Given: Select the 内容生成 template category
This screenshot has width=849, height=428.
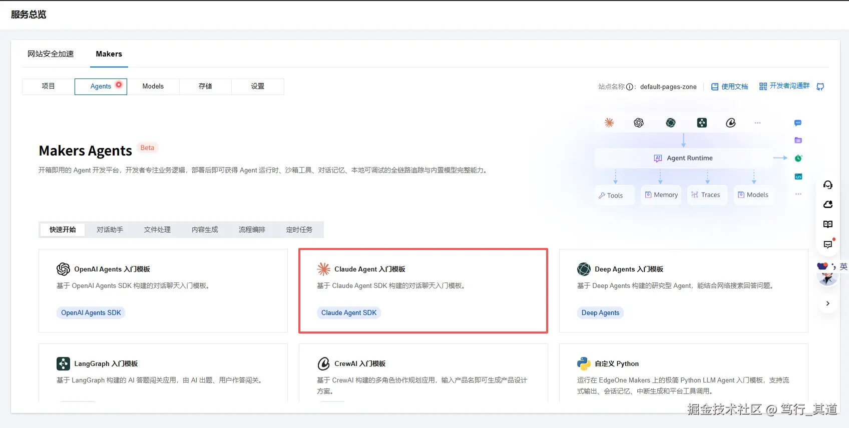Looking at the screenshot, I should point(205,229).
